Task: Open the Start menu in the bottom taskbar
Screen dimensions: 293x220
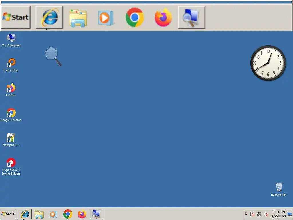Action: pyautogui.click(x=8, y=214)
